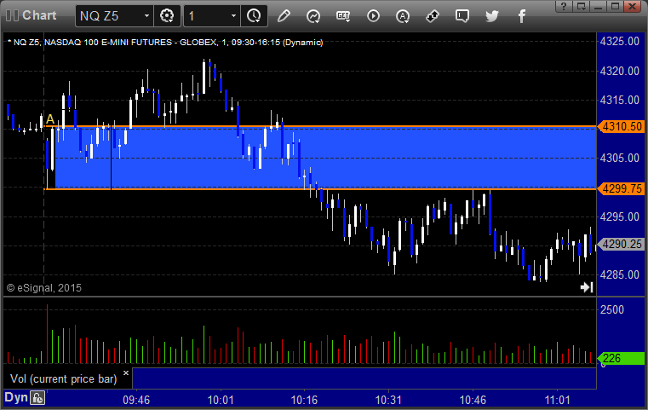Select the 4299.75 orange price marker

pyautogui.click(x=621, y=188)
